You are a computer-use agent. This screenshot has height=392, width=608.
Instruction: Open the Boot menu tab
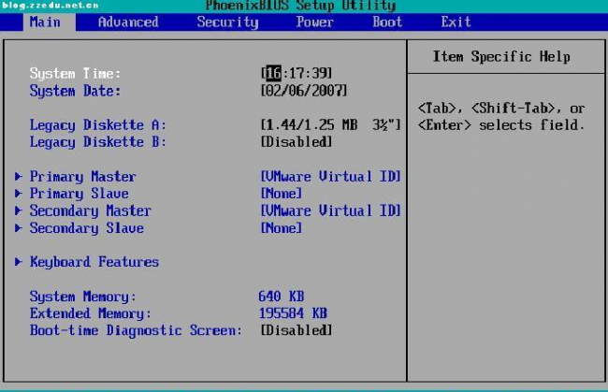(387, 22)
